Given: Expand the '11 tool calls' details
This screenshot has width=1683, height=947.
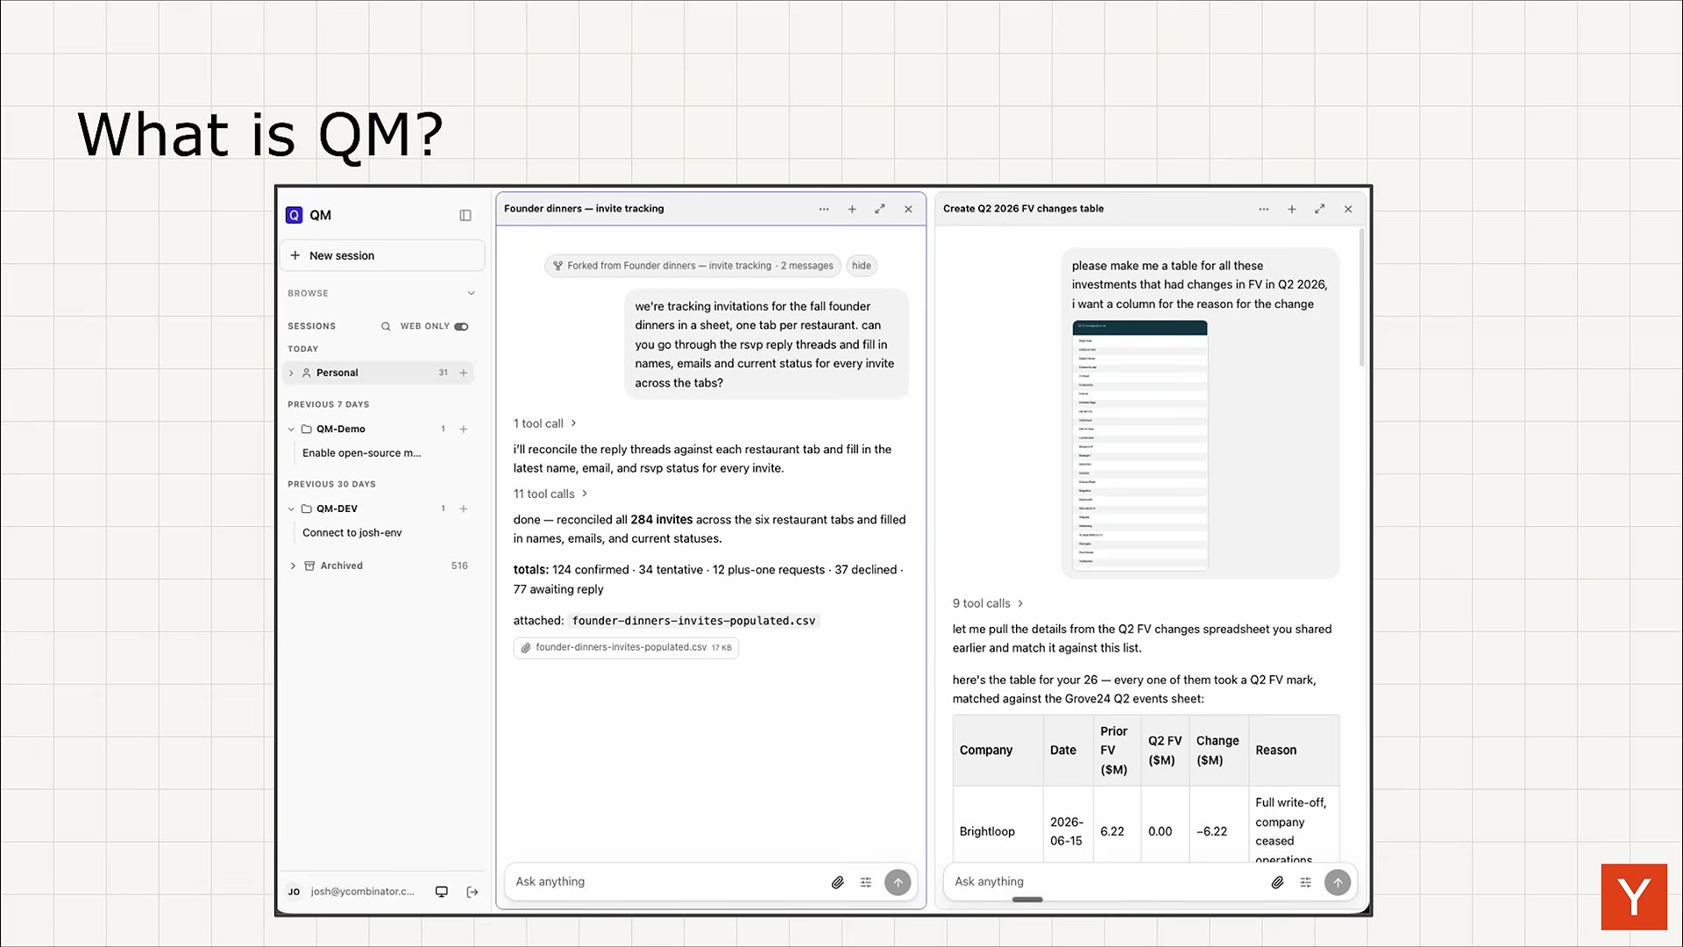Looking at the screenshot, I should pos(550,494).
